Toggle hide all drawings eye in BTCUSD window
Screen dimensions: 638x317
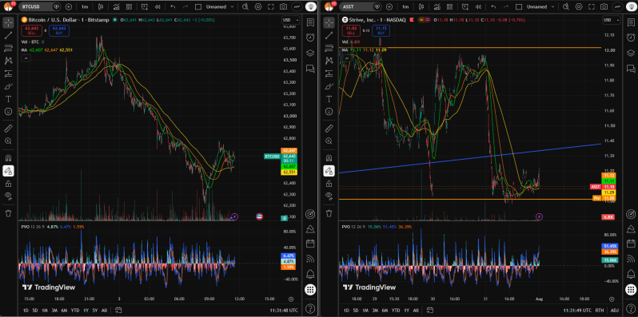[x=8, y=196]
